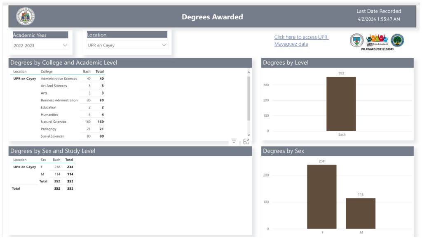Click the Social Sciences row
Image resolution: width=422 pixels, height=240 pixels.
point(52,136)
